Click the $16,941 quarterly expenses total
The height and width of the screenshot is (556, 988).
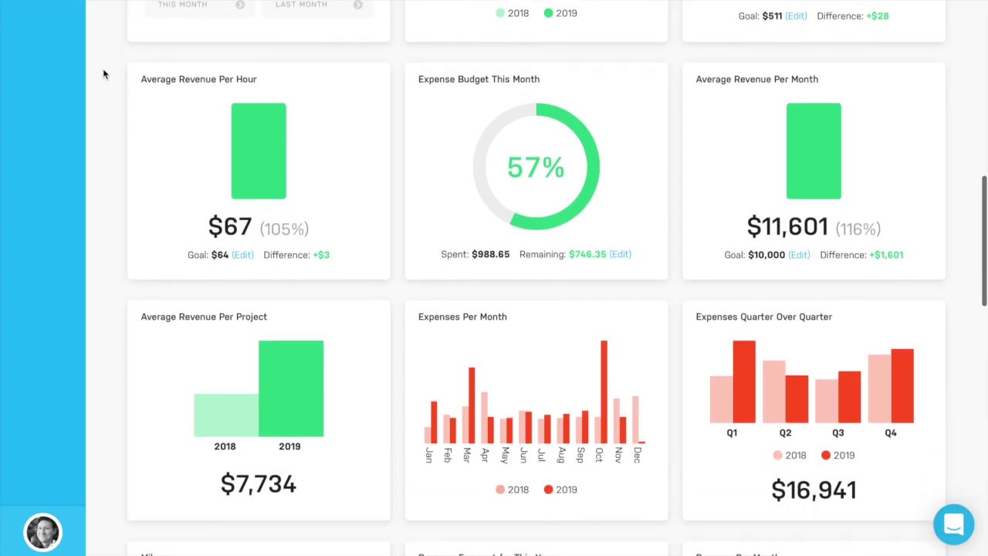point(814,490)
